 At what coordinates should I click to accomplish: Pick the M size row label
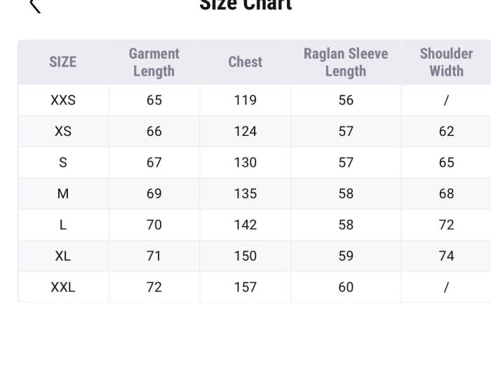pos(62,194)
